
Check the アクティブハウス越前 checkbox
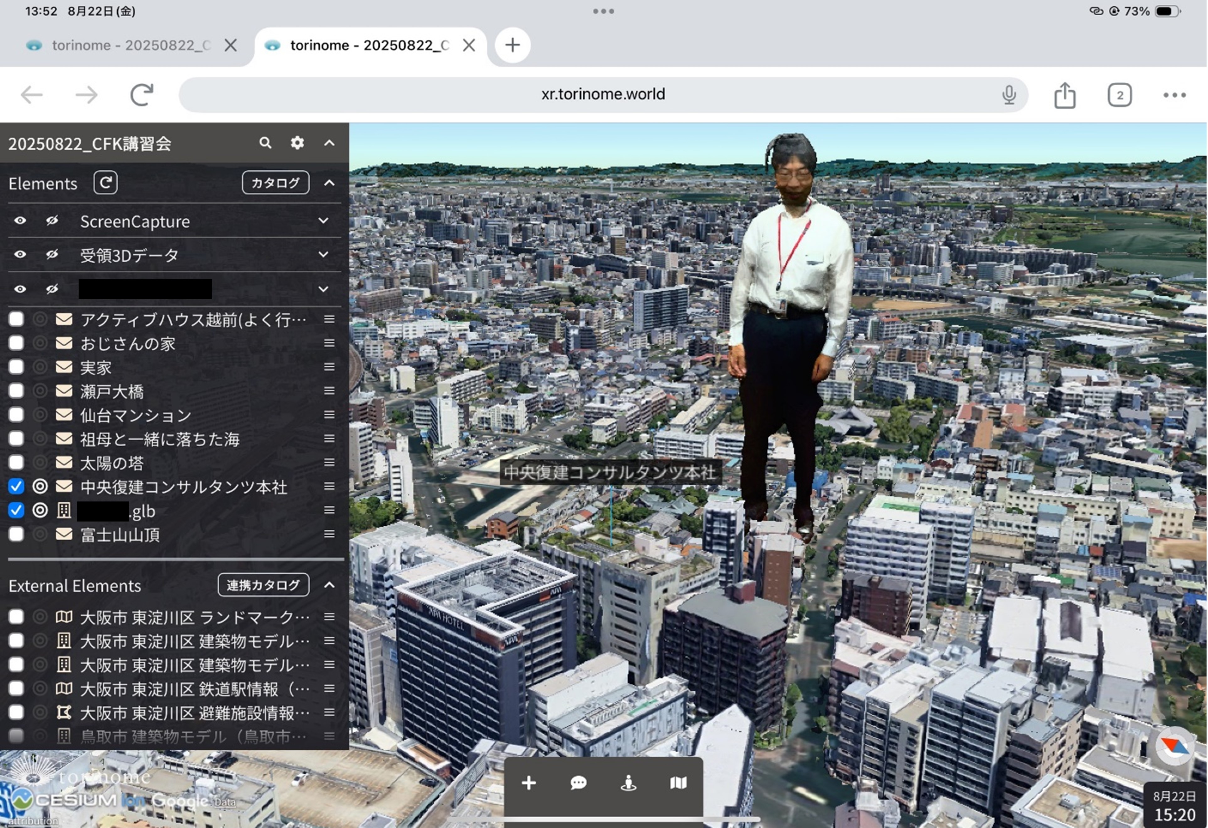click(x=16, y=319)
